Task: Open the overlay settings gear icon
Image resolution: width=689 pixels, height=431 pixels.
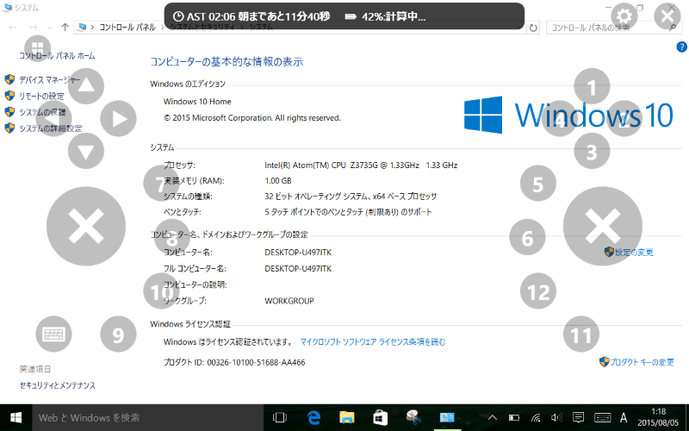Action: (624, 16)
